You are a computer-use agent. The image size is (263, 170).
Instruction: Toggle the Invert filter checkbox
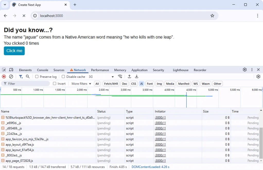point(55,83)
